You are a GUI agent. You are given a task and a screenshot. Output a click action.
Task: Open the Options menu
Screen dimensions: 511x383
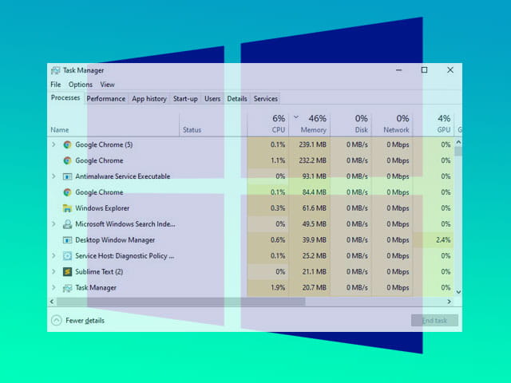coord(81,85)
